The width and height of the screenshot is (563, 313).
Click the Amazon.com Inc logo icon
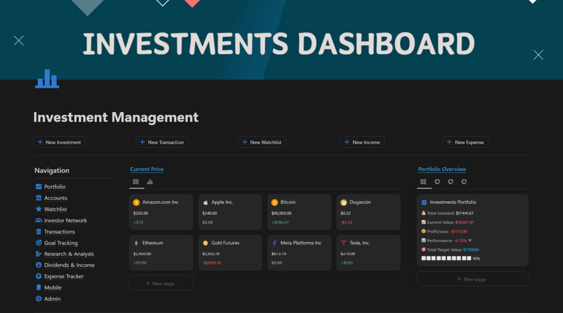click(136, 202)
